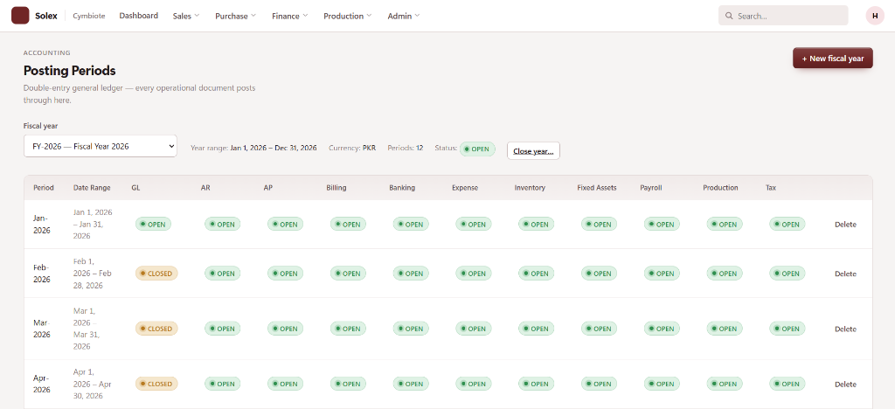Click the Solex logo icon
The height and width of the screenshot is (409, 895).
tap(20, 16)
